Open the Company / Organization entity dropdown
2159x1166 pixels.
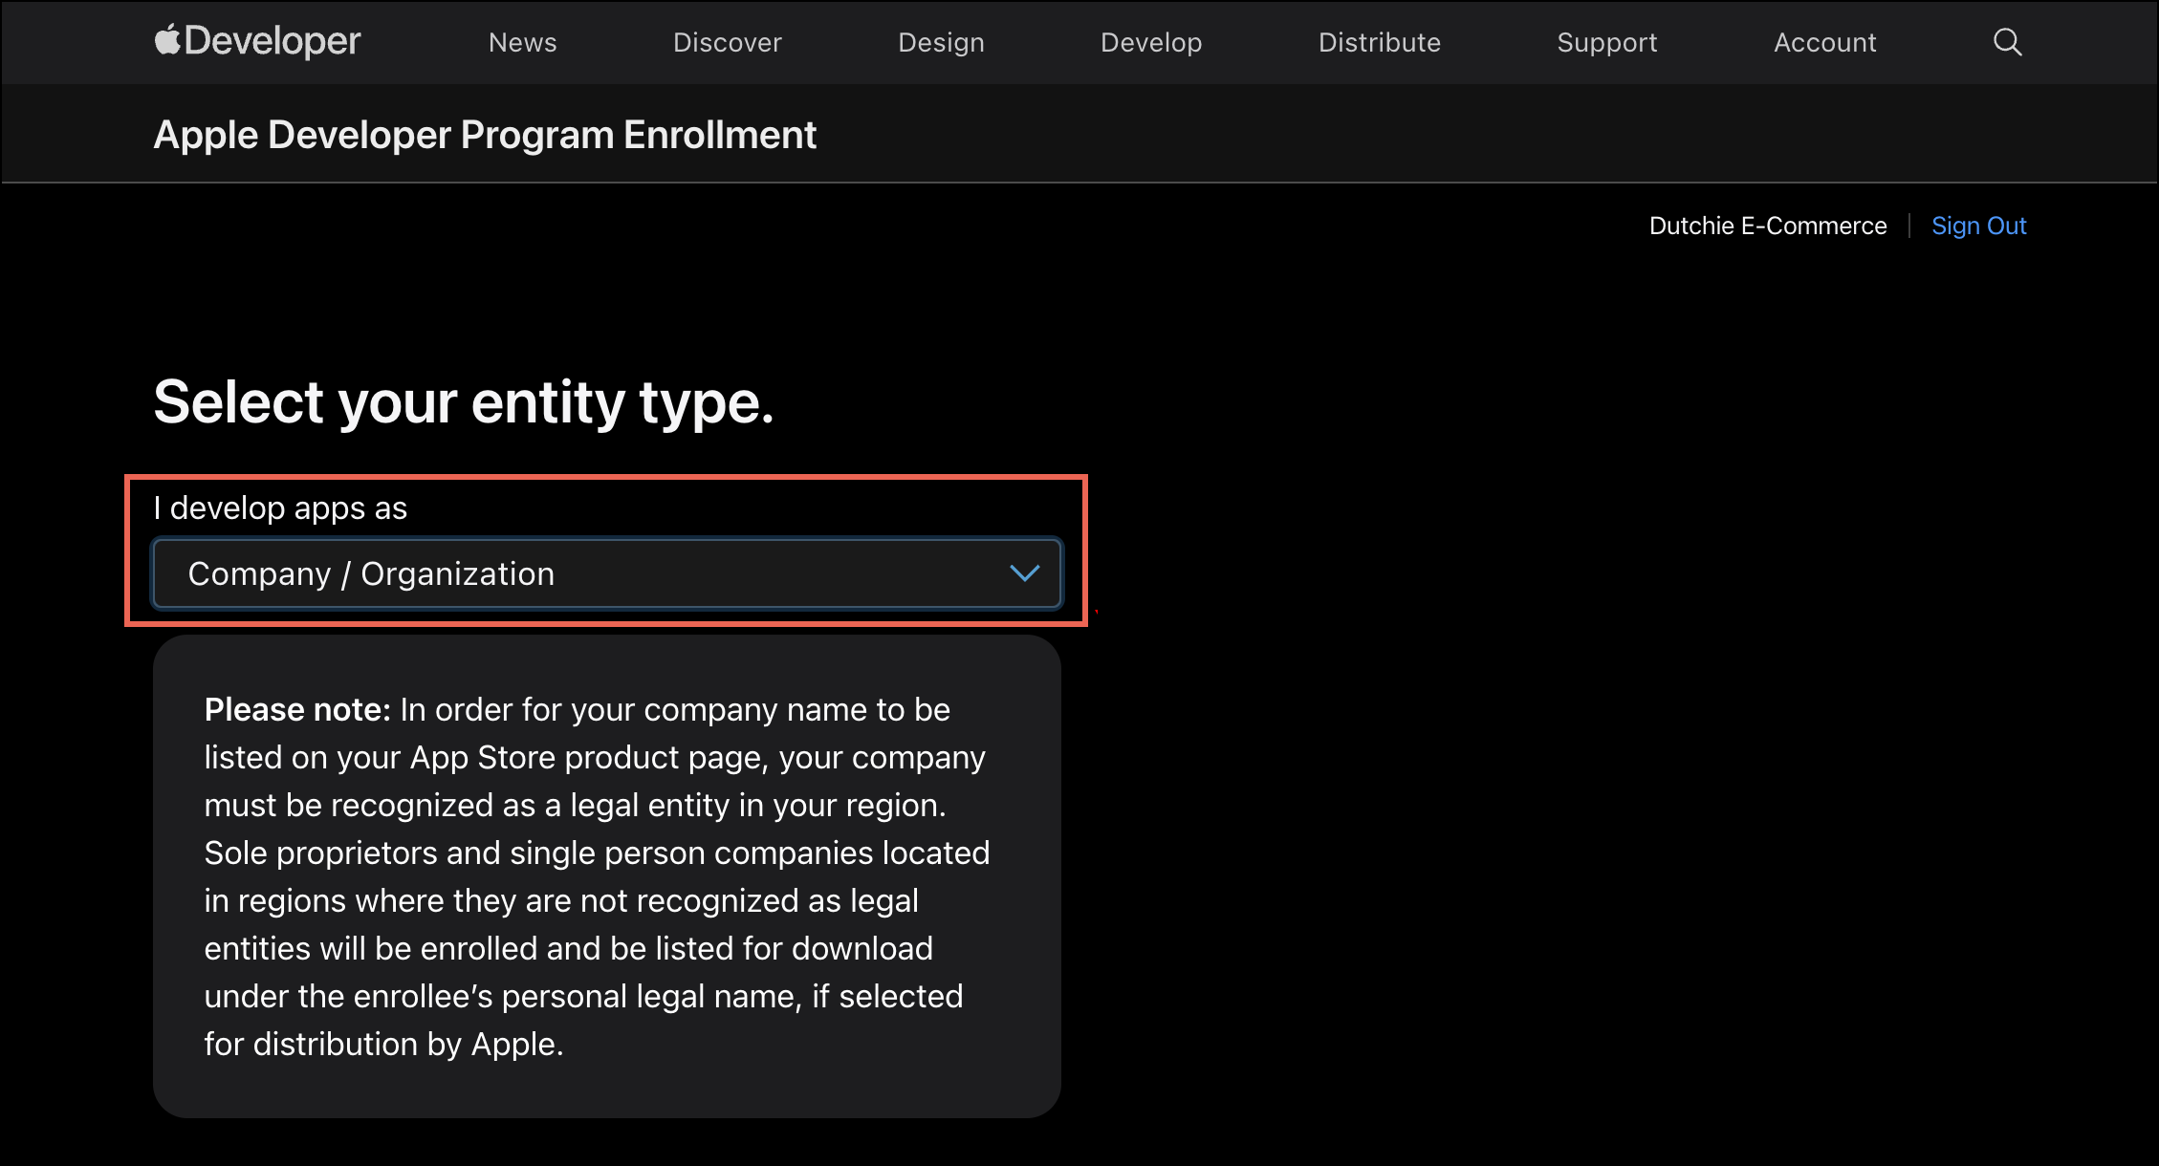[607, 573]
